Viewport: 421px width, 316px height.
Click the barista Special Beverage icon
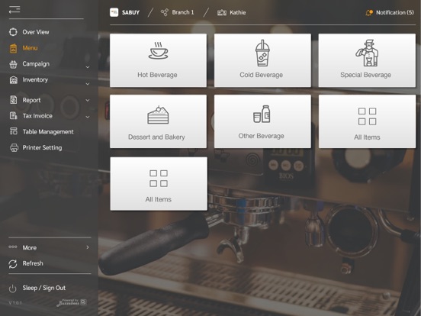click(x=367, y=53)
